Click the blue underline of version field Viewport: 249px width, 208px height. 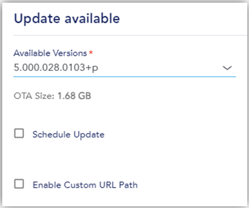(124, 77)
